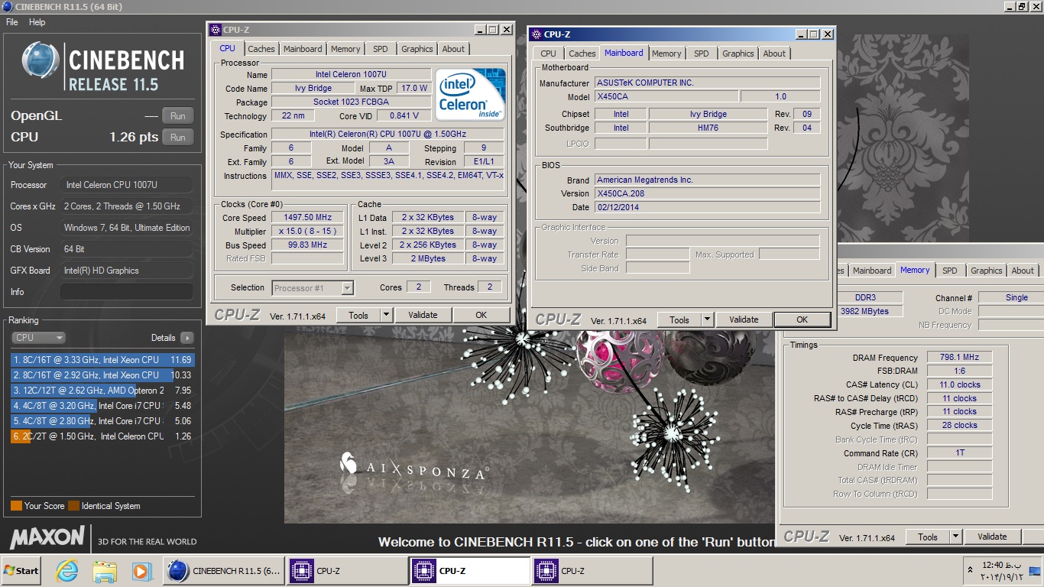
Task: Click Validate in CPU window
Action: click(x=423, y=315)
